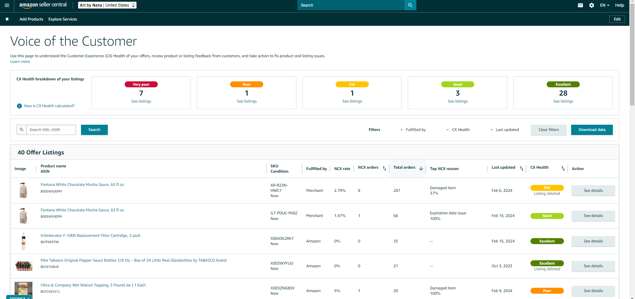Image resolution: width=635 pixels, height=299 pixels.
Task: Click the Top NCX reason column header
Action: pyautogui.click(x=444, y=169)
